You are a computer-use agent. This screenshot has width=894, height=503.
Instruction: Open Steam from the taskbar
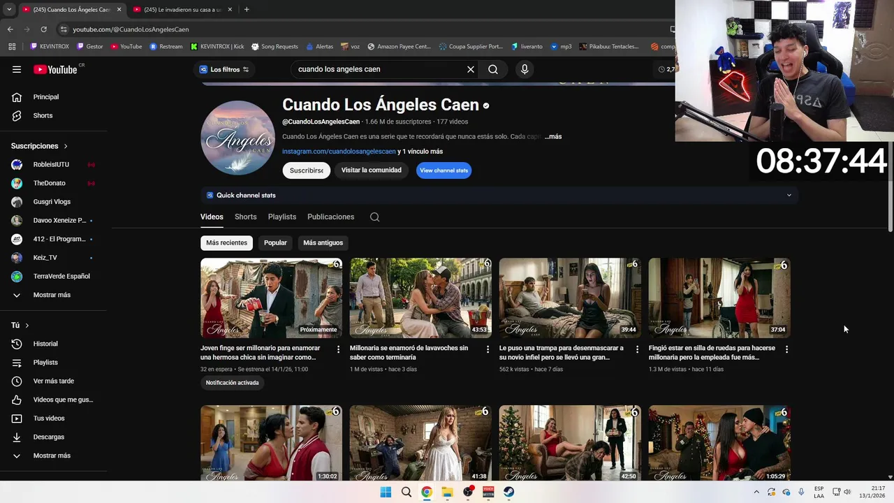click(x=509, y=492)
